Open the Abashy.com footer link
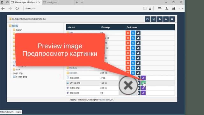The height and width of the screenshot is (115, 204). tap(104, 100)
